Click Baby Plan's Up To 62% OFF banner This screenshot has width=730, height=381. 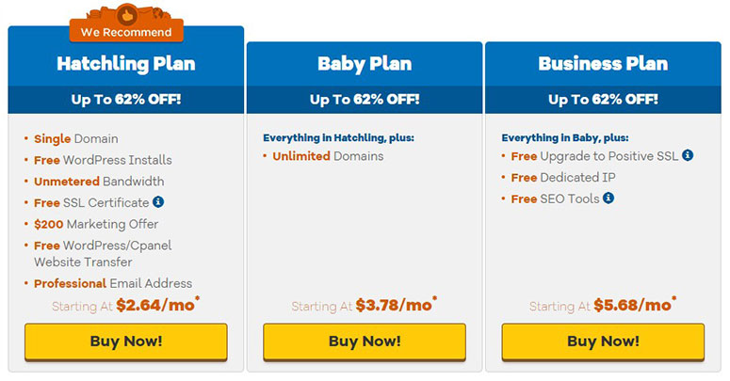point(365,100)
